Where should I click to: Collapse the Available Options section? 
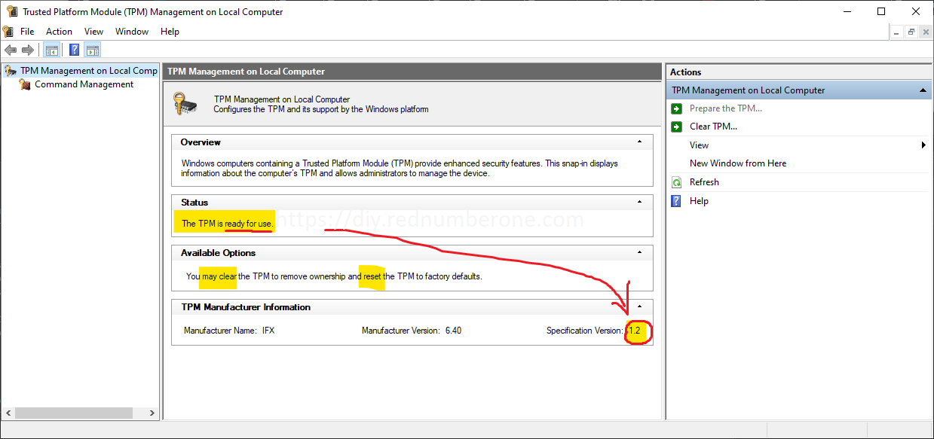coord(640,252)
